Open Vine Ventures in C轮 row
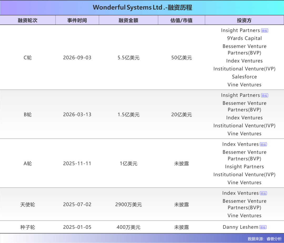 pyautogui.click(x=244, y=85)
